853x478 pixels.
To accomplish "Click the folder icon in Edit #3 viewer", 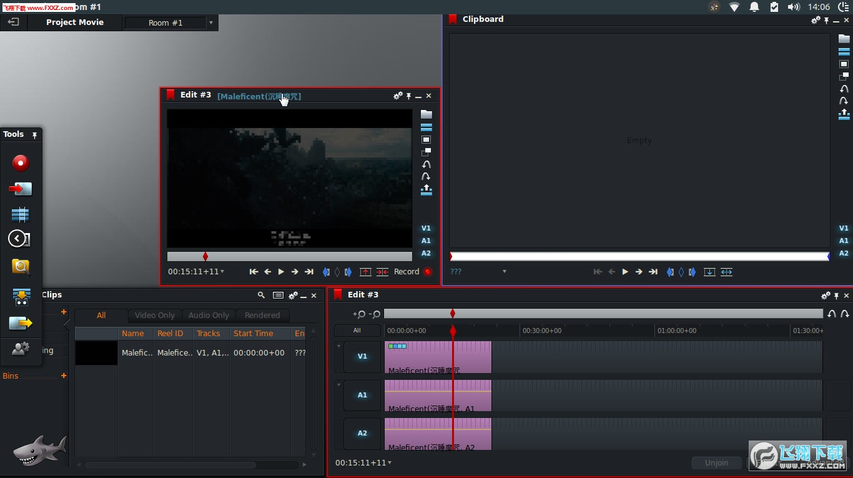I will coord(426,114).
